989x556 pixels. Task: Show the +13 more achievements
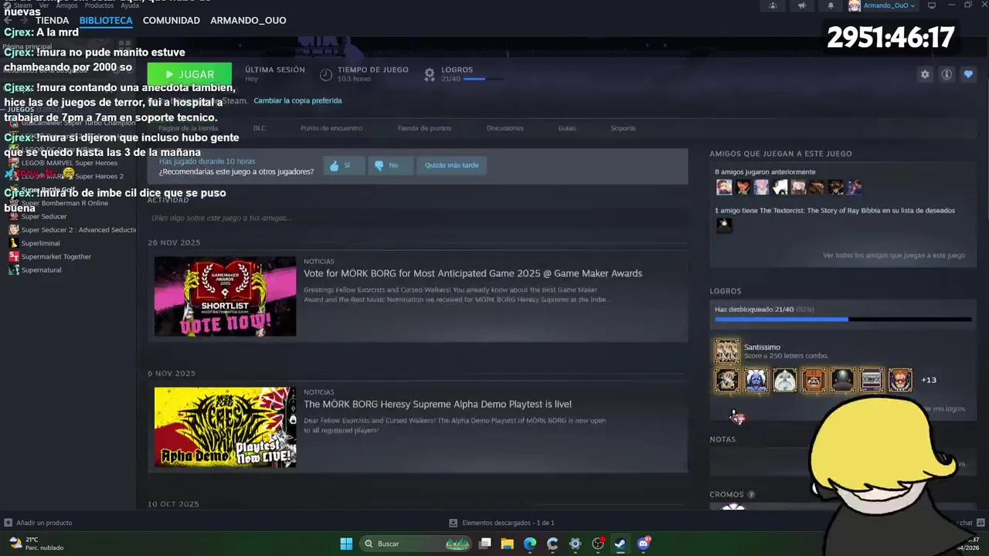929,380
